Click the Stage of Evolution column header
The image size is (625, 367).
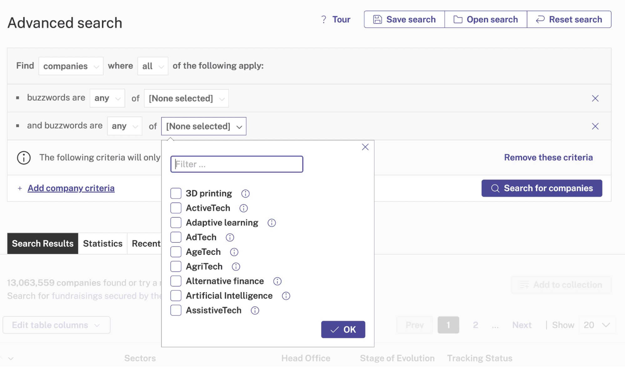397,358
